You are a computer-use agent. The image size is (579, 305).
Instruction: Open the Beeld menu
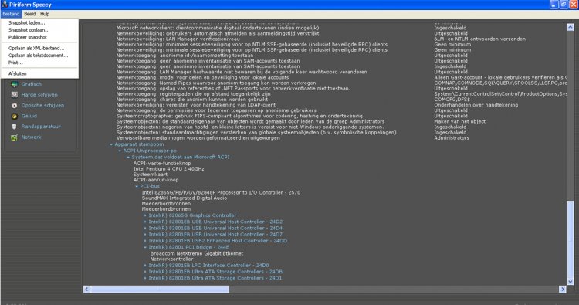pos(30,14)
